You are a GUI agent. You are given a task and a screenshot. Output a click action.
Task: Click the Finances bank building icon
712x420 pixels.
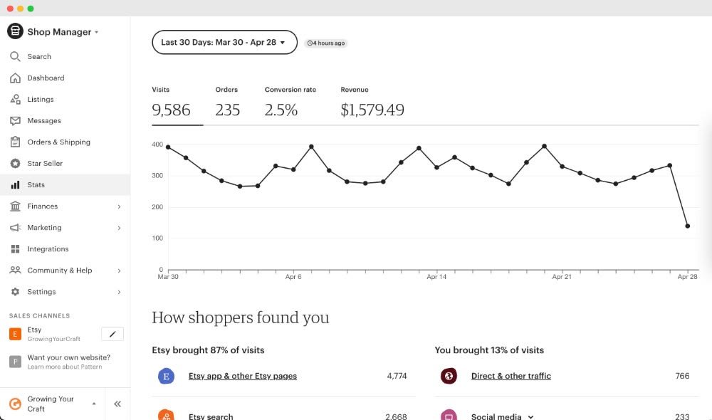(x=15, y=206)
